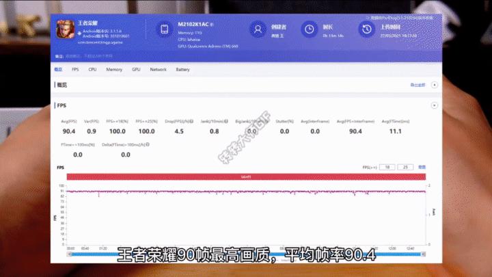
Task: Click the FPS threshold field showing 25
Action: [405, 167]
